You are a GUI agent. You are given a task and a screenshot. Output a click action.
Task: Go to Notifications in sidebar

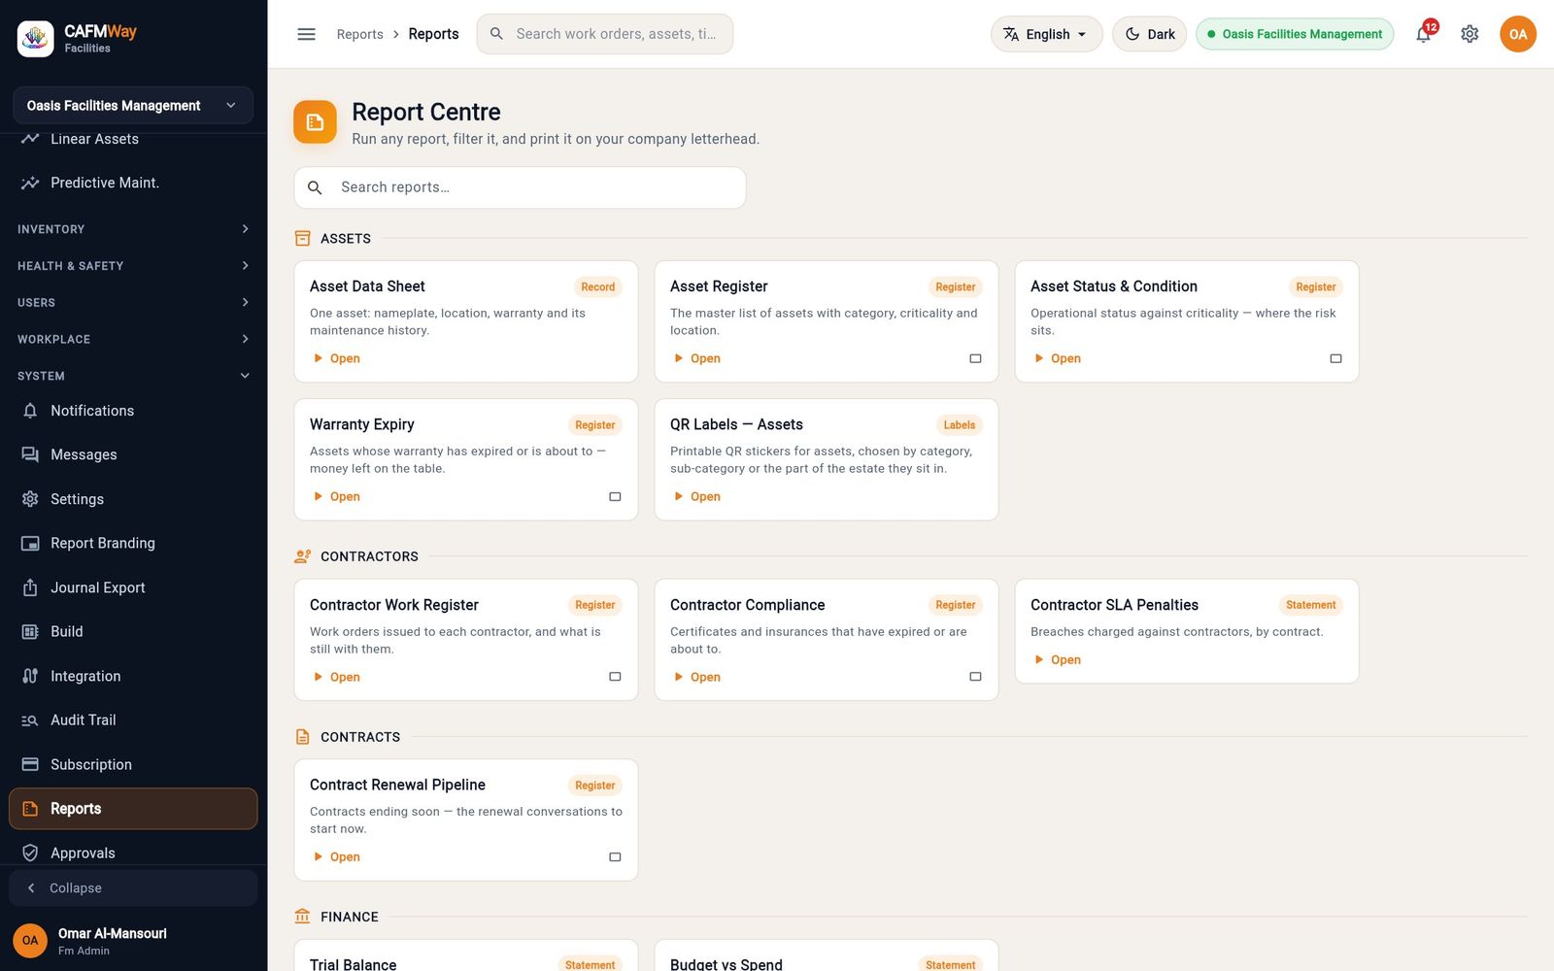pyautogui.click(x=133, y=411)
